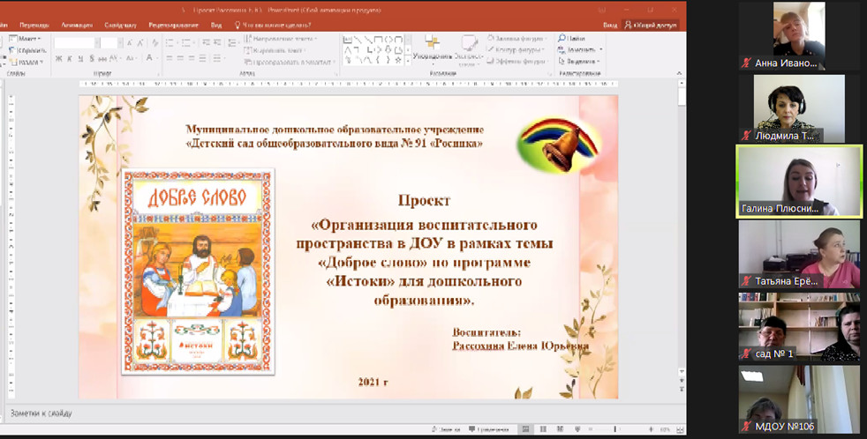Viewport: 867px width, 439px height.
Task: Click the Find (Найти) search icon
Action: [x=562, y=39]
